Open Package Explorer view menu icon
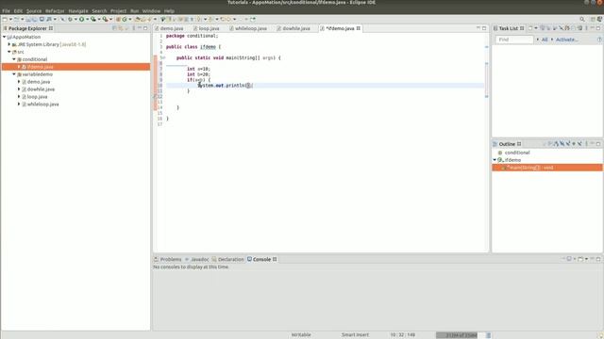The image size is (604, 339). coord(134,28)
